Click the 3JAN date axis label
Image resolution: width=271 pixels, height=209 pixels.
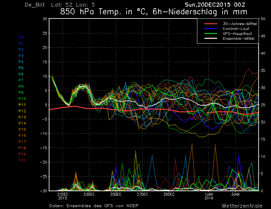[x=235, y=194]
